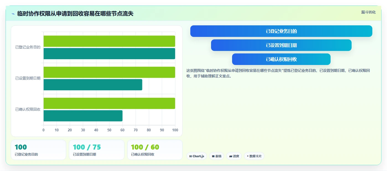Click the x-axis tick label 40

pyautogui.click(x=96, y=130)
